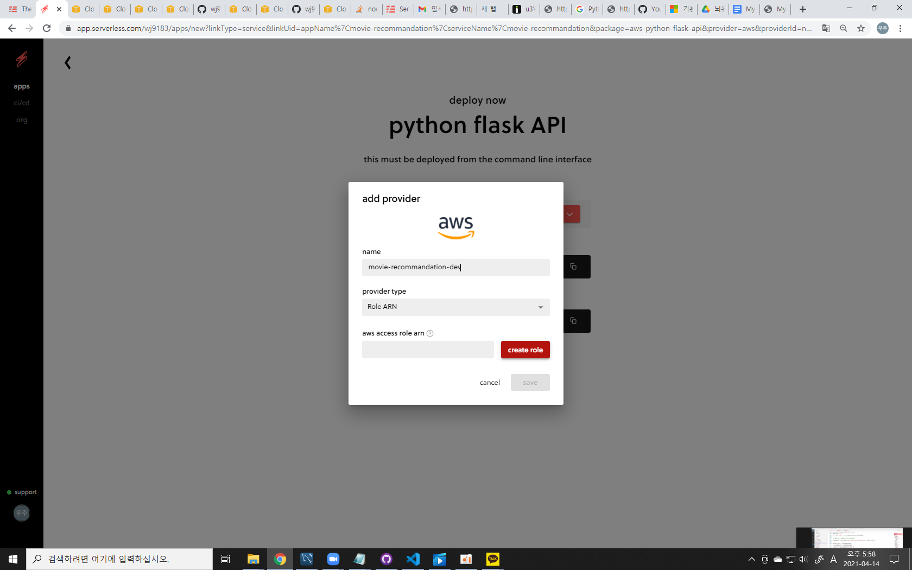Viewport: 912px width, 570px height.
Task: Click the translate page icon
Action: (826, 28)
